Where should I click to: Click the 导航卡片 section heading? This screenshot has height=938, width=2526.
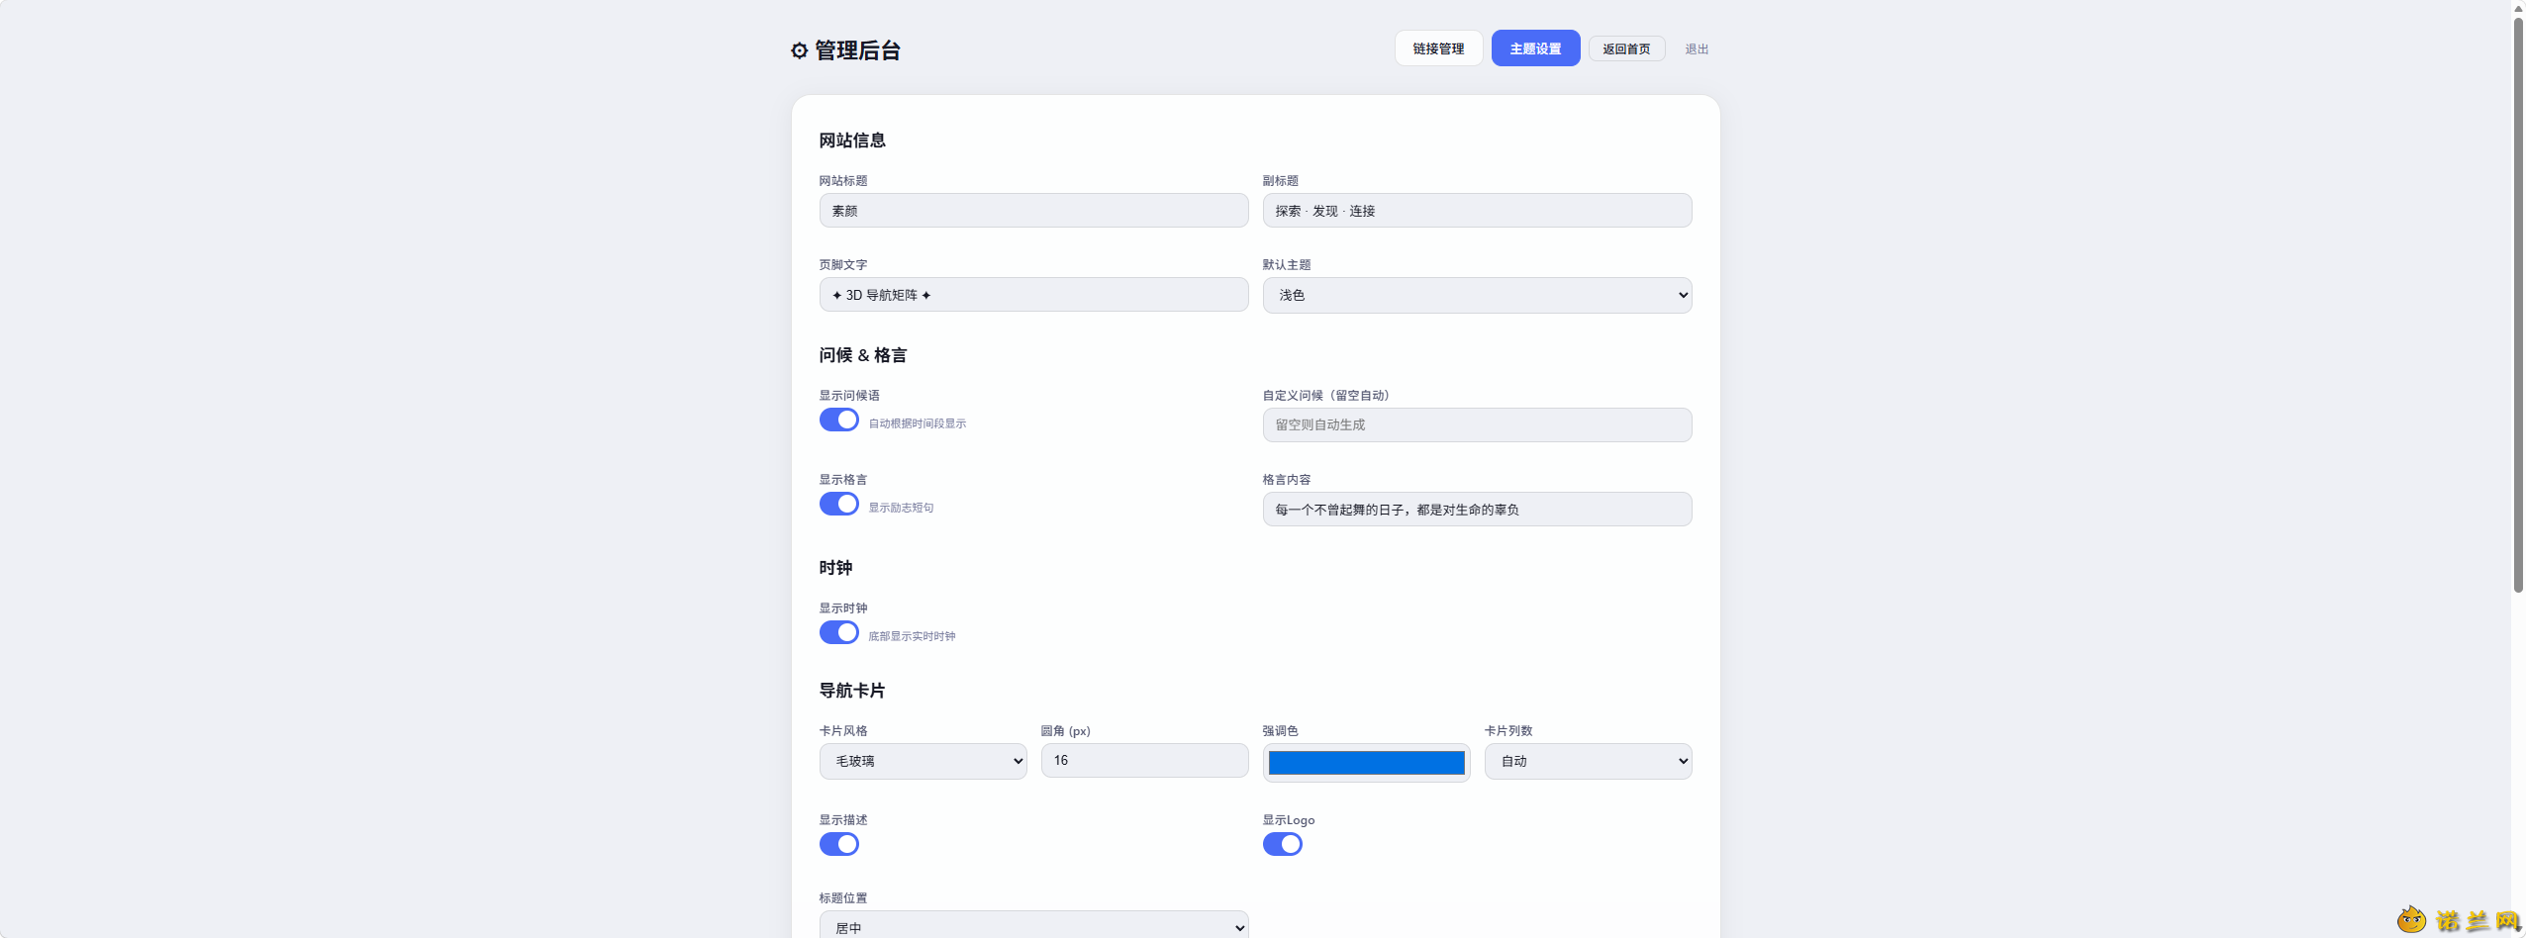[852, 691]
